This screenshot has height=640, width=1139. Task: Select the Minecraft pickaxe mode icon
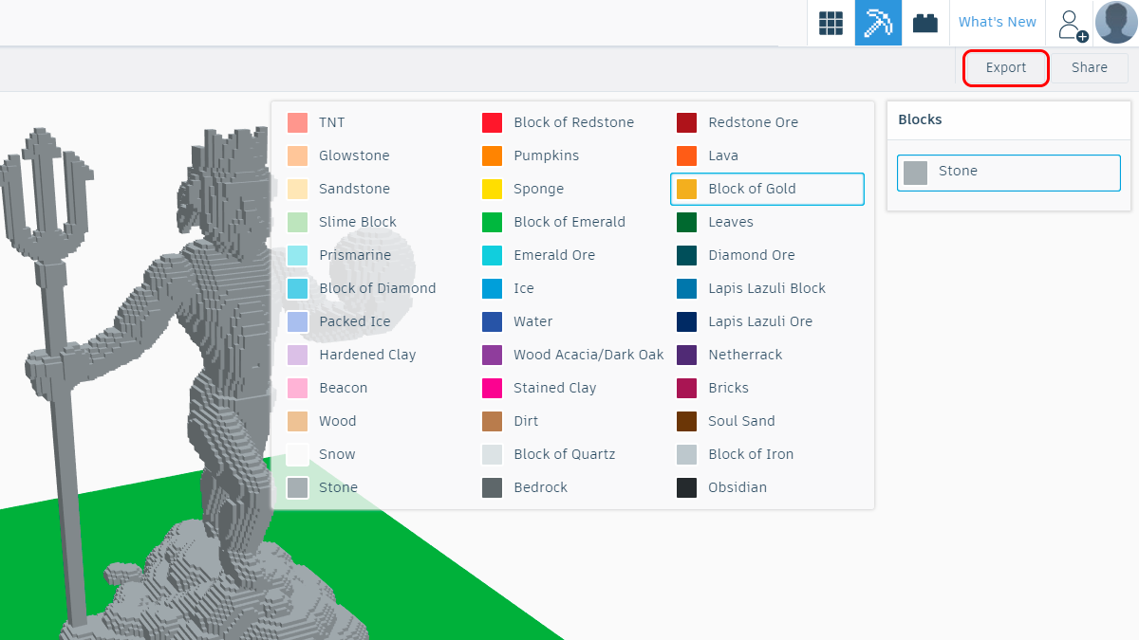pos(878,23)
